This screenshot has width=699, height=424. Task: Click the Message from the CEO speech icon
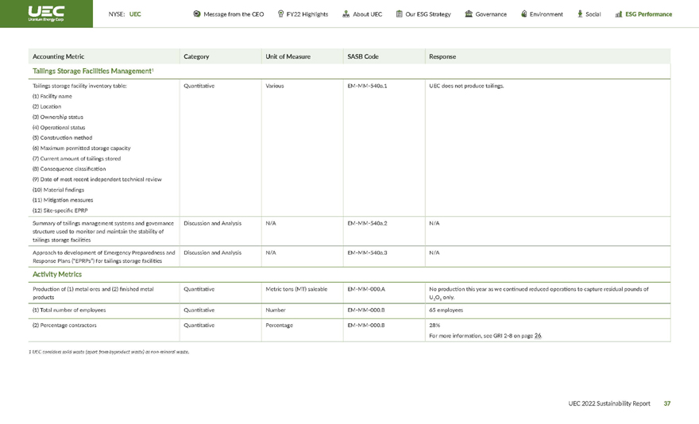pyautogui.click(x=196, y=14)
